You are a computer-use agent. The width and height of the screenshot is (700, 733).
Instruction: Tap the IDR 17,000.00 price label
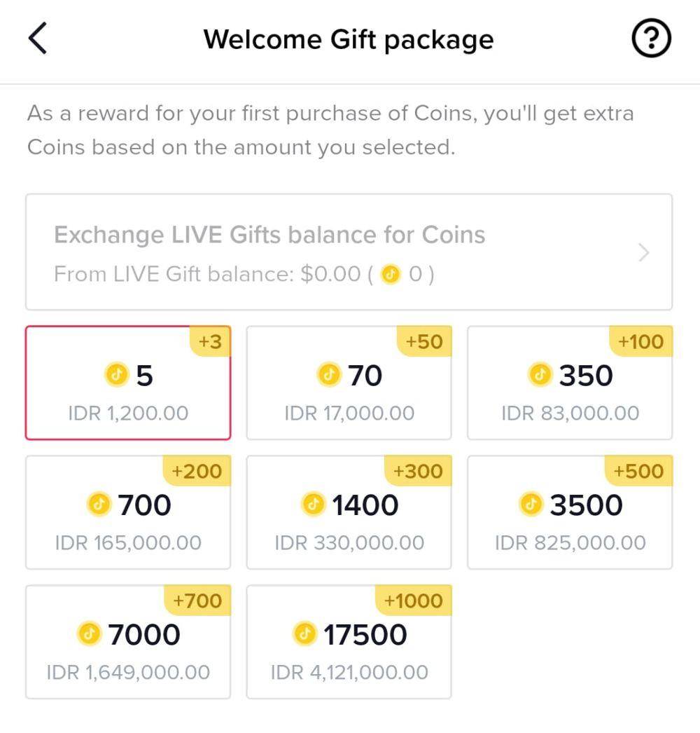[x=349, y=413]
